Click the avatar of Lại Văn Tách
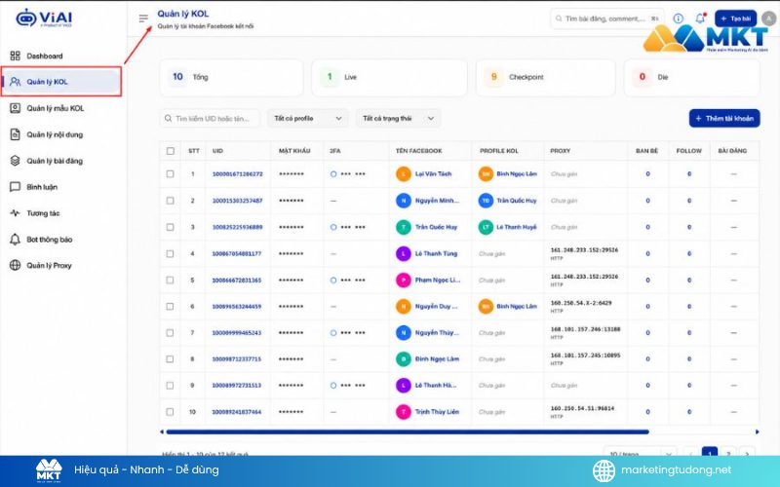 [404, 174]
